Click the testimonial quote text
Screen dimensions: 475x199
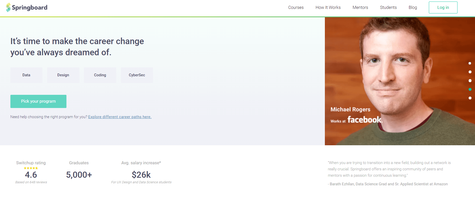[389, 169]
